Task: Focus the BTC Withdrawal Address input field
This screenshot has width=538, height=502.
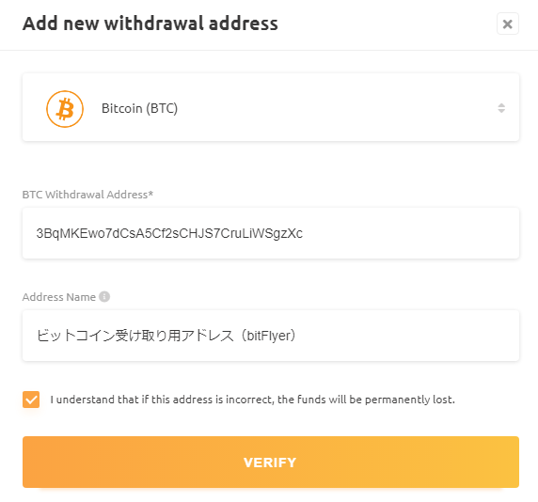Action: [x=271, y=233]
